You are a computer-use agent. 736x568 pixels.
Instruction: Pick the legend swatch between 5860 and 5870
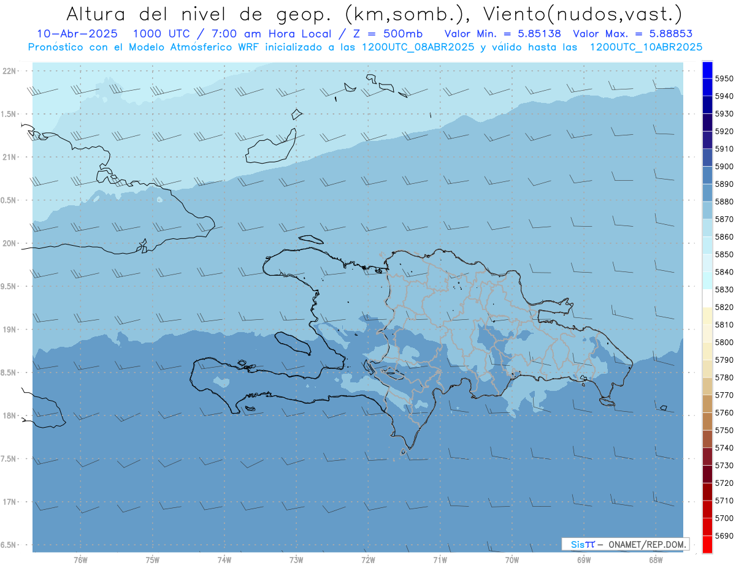[707, 228]
